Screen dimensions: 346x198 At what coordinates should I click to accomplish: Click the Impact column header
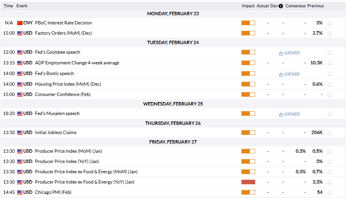tap(248, 6)
